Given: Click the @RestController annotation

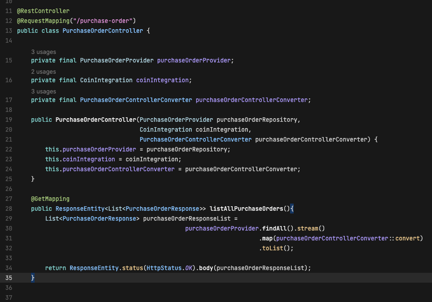Looking at the screenshot, I should click(x=43, y=11).
